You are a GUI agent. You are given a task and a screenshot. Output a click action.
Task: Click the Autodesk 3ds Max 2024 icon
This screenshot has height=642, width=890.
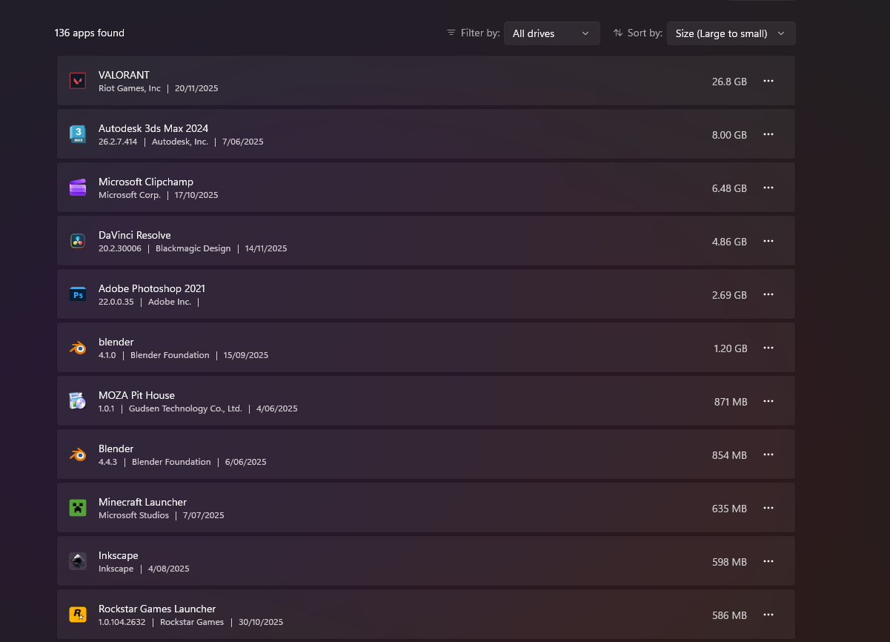(78, 134)
